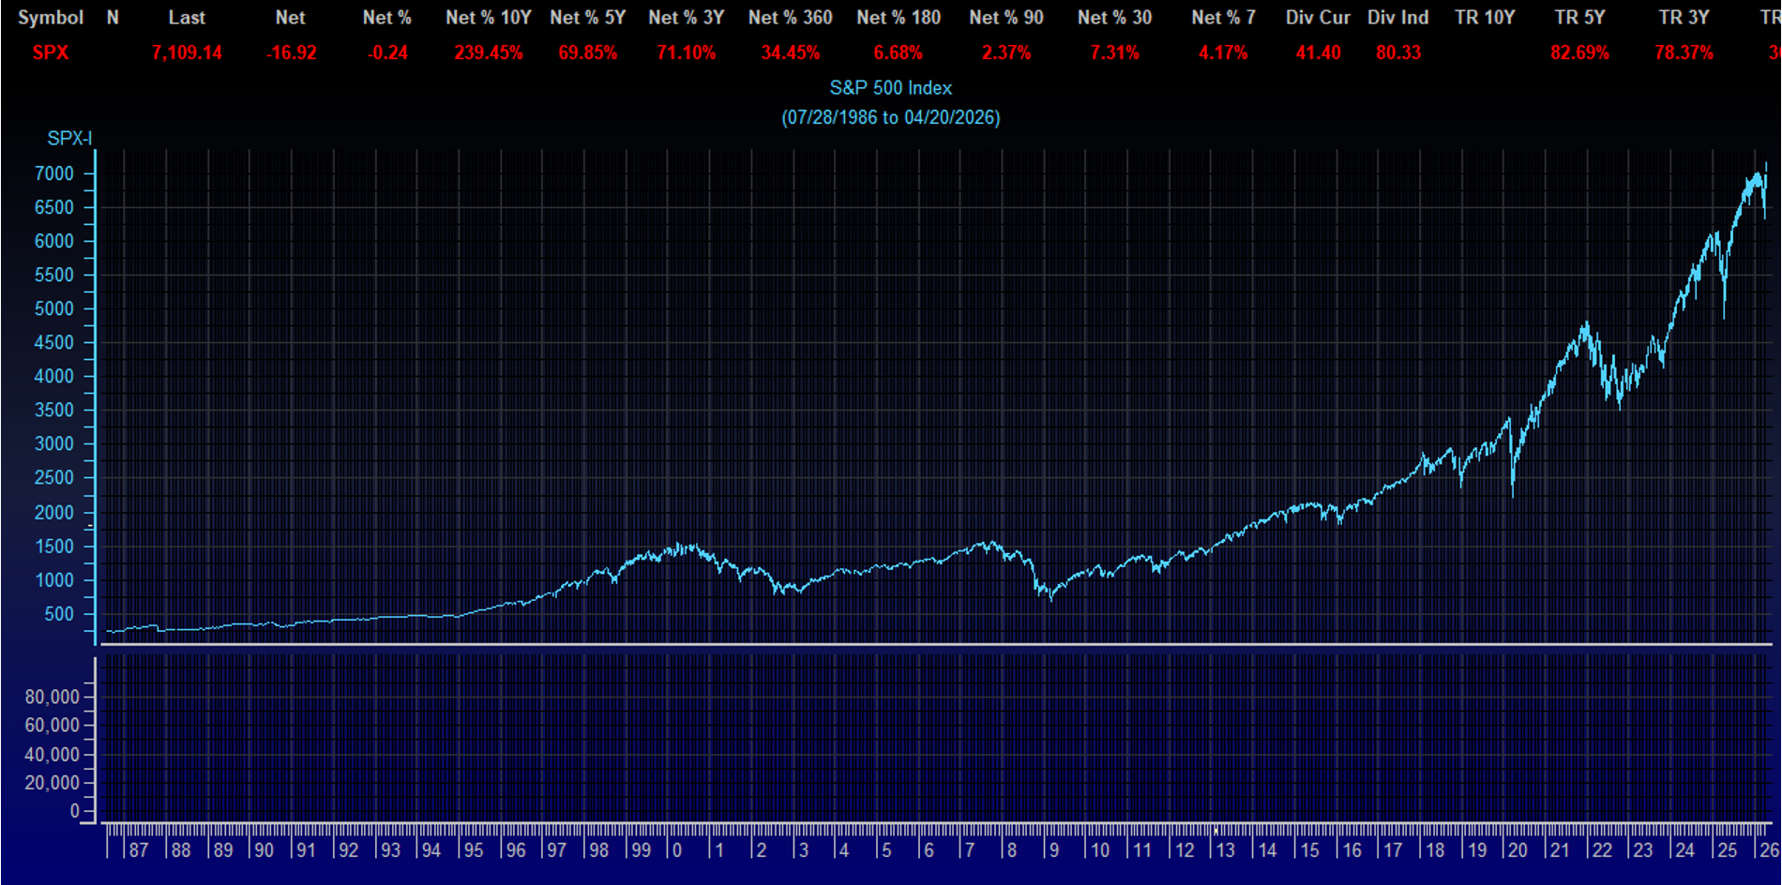Click the Net % 360 column header
This screenshot has width=1782, height=885.
click(x=790, y=18)
